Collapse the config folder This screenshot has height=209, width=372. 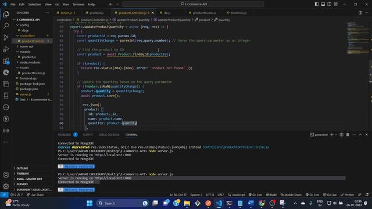(24, 25)
